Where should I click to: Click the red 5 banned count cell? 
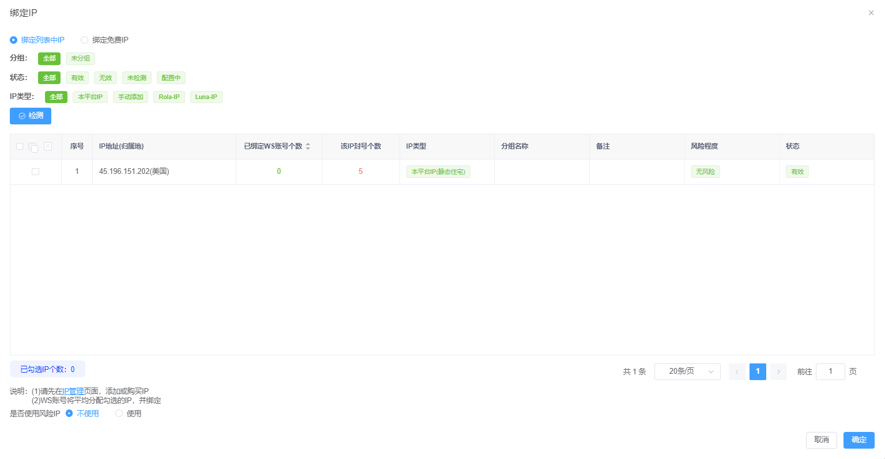pyautogui.click(x=361, y=172)
